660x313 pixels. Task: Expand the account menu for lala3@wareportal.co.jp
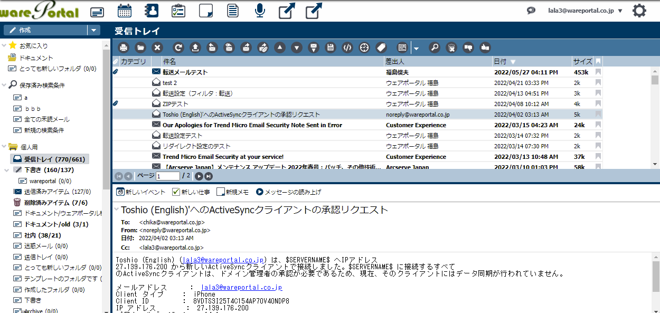620,11
